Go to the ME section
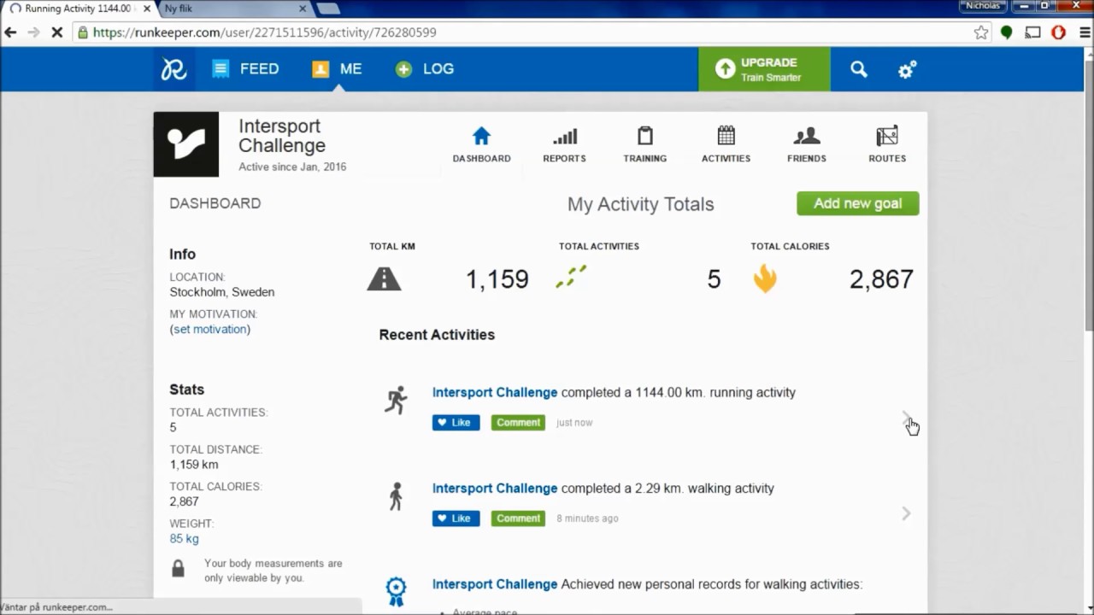Screen dimensions: 1094x615 [x=337, y=69]
